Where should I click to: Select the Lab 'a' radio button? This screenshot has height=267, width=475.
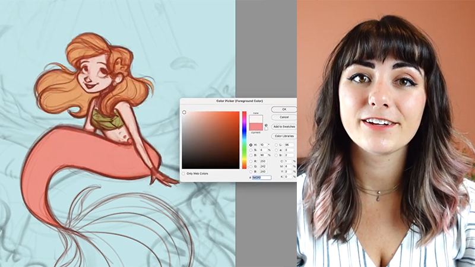276,150
